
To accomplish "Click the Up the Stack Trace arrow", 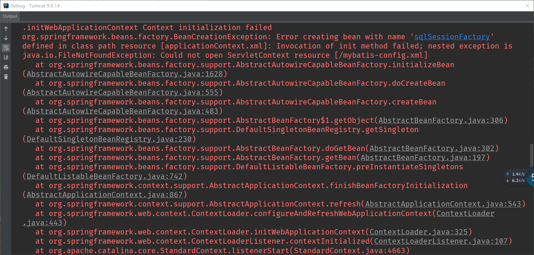I will pyautogui.click(x=6, y=29).
